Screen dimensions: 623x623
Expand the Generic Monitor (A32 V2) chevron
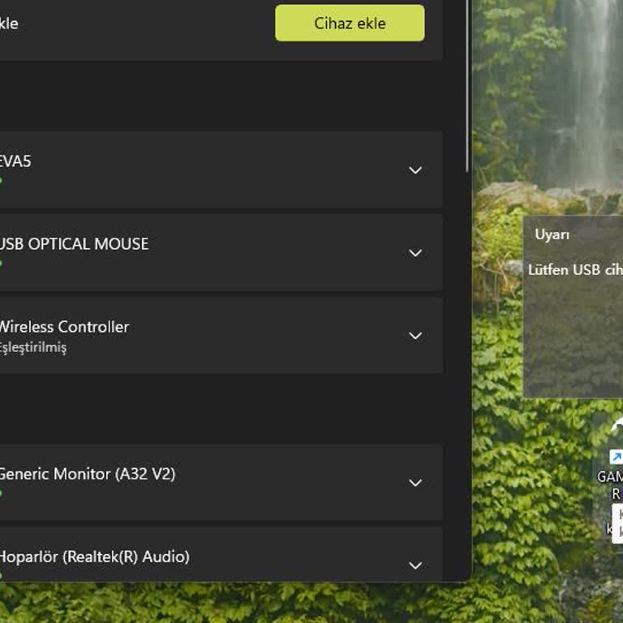(x=415, y=483)
